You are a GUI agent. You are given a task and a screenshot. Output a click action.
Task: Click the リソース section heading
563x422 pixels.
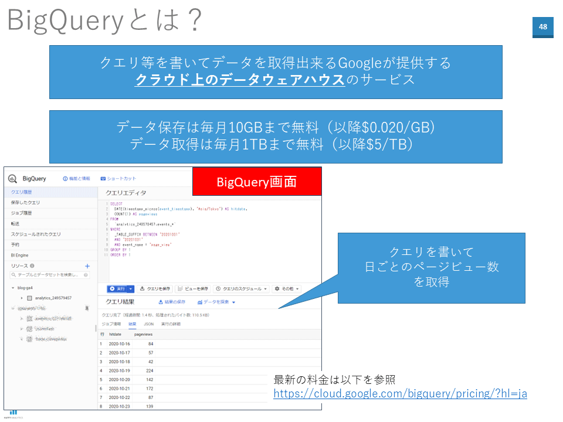19,266
